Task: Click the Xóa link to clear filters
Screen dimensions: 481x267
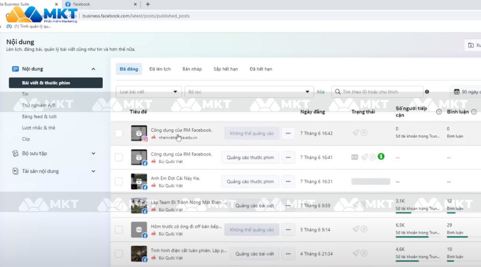Action: click(321, 92)
